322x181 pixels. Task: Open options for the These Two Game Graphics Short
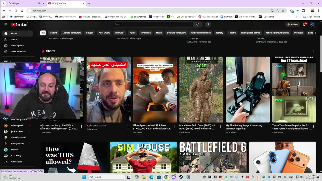pyautogui.click(x=313, y=126)
